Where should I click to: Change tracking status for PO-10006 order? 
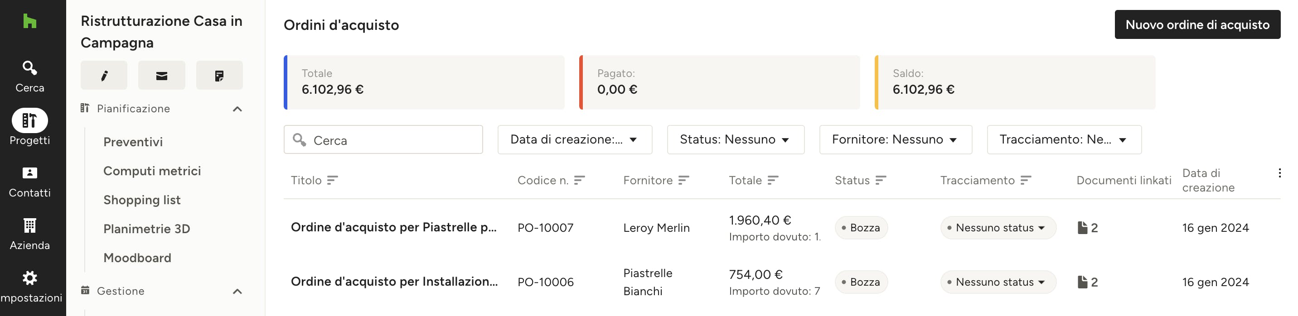998,282
